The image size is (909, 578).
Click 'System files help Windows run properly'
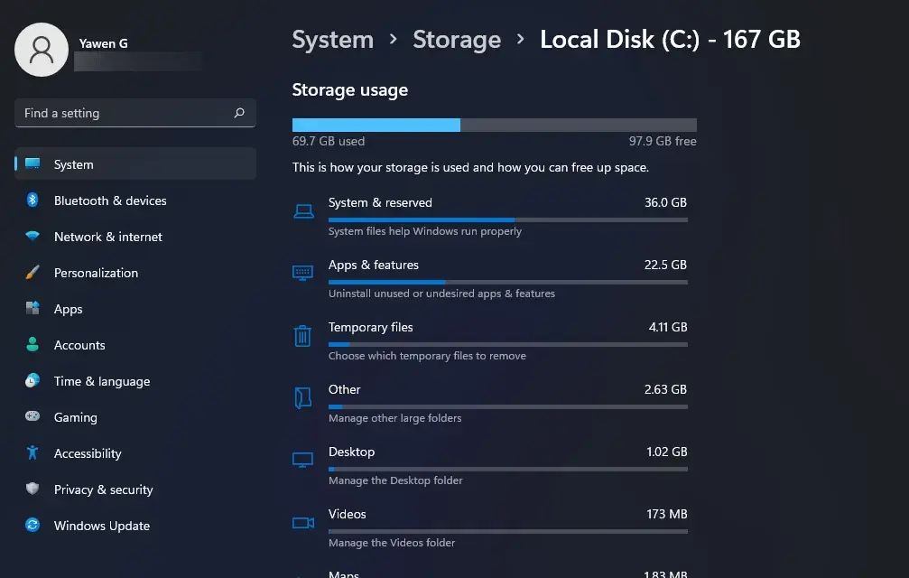coord(425,230)
